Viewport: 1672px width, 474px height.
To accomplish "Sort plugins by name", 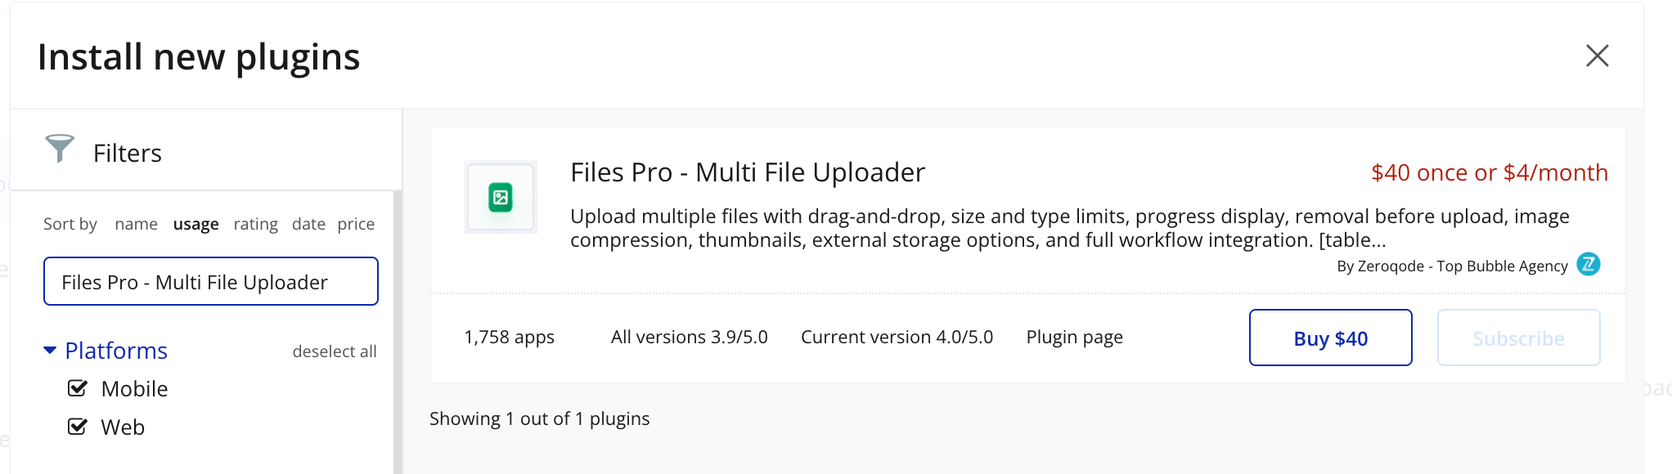I will (x=136, y=224).
